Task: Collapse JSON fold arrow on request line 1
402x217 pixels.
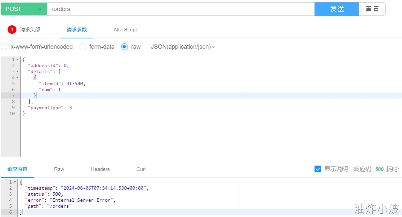Action: tap(17, 59)
